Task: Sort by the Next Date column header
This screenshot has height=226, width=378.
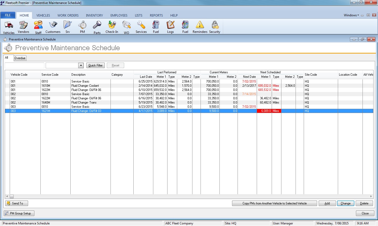Action: 247,77
